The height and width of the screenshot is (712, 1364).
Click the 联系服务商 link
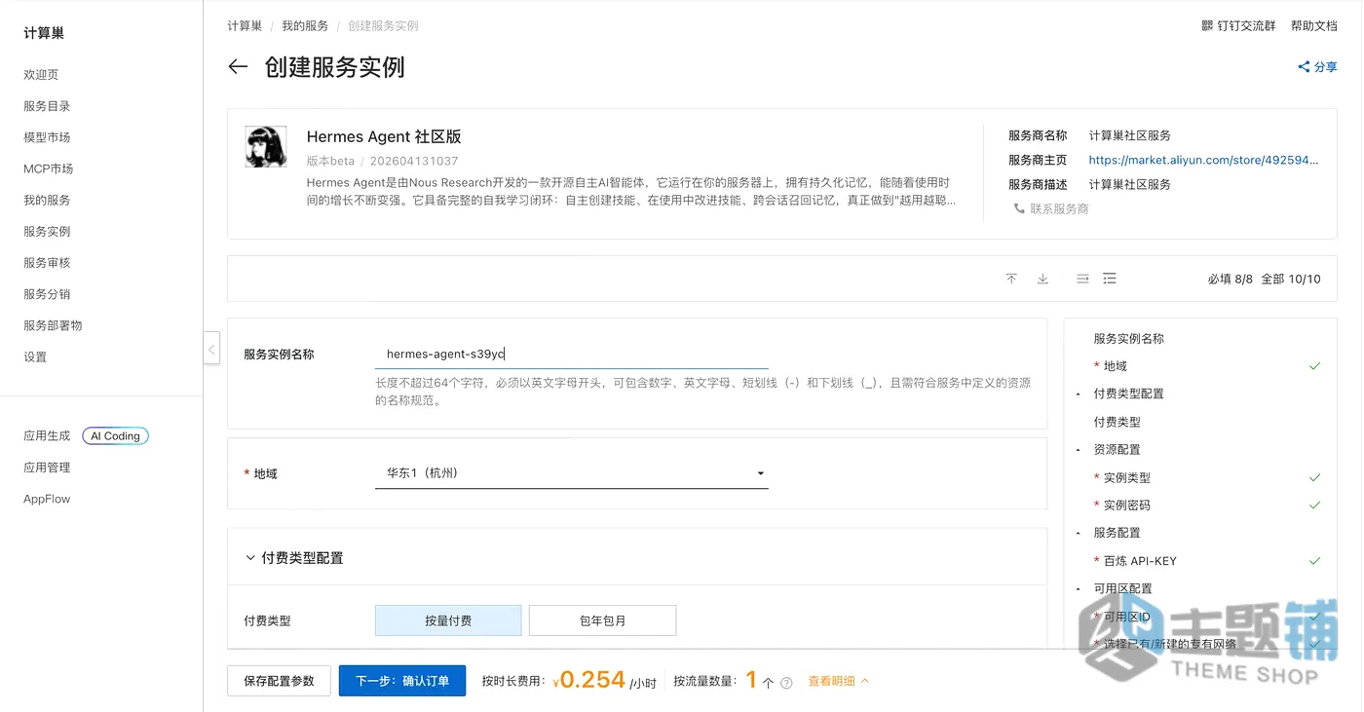pos(1059,208)
